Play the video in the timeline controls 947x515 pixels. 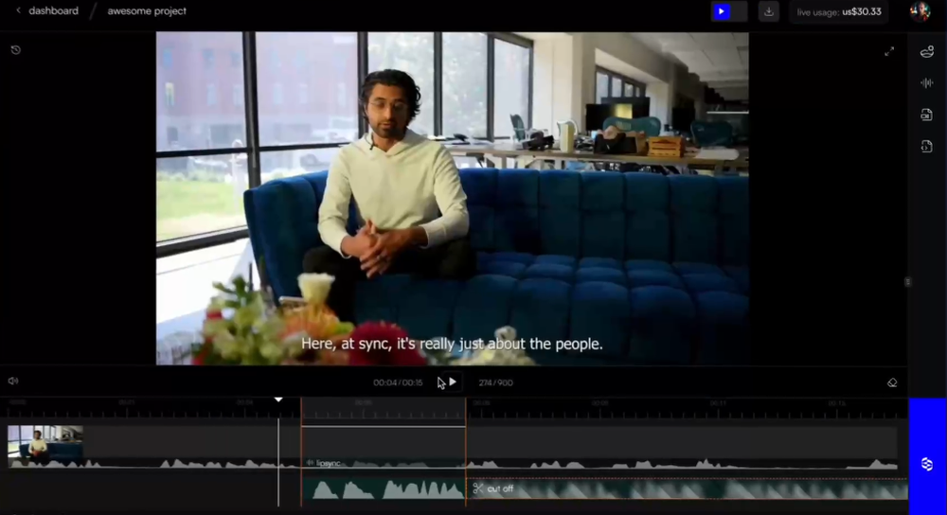pyautogui.click(x=453, y=382)
